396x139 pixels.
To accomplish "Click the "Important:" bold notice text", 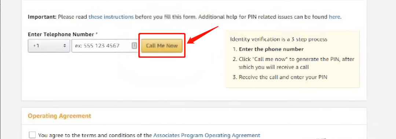I will tap(42, 17).
